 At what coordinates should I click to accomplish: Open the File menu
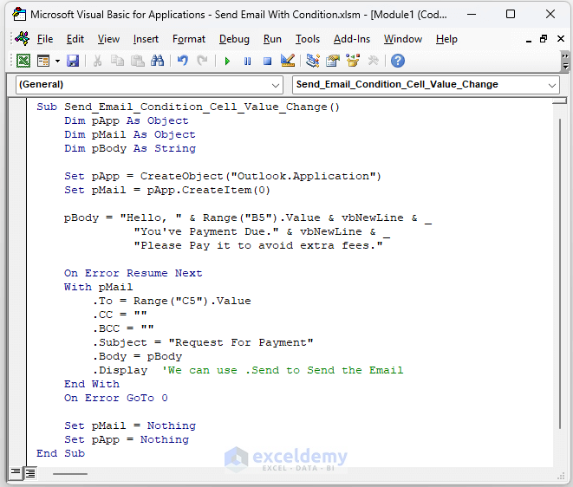tap(45, 39)
